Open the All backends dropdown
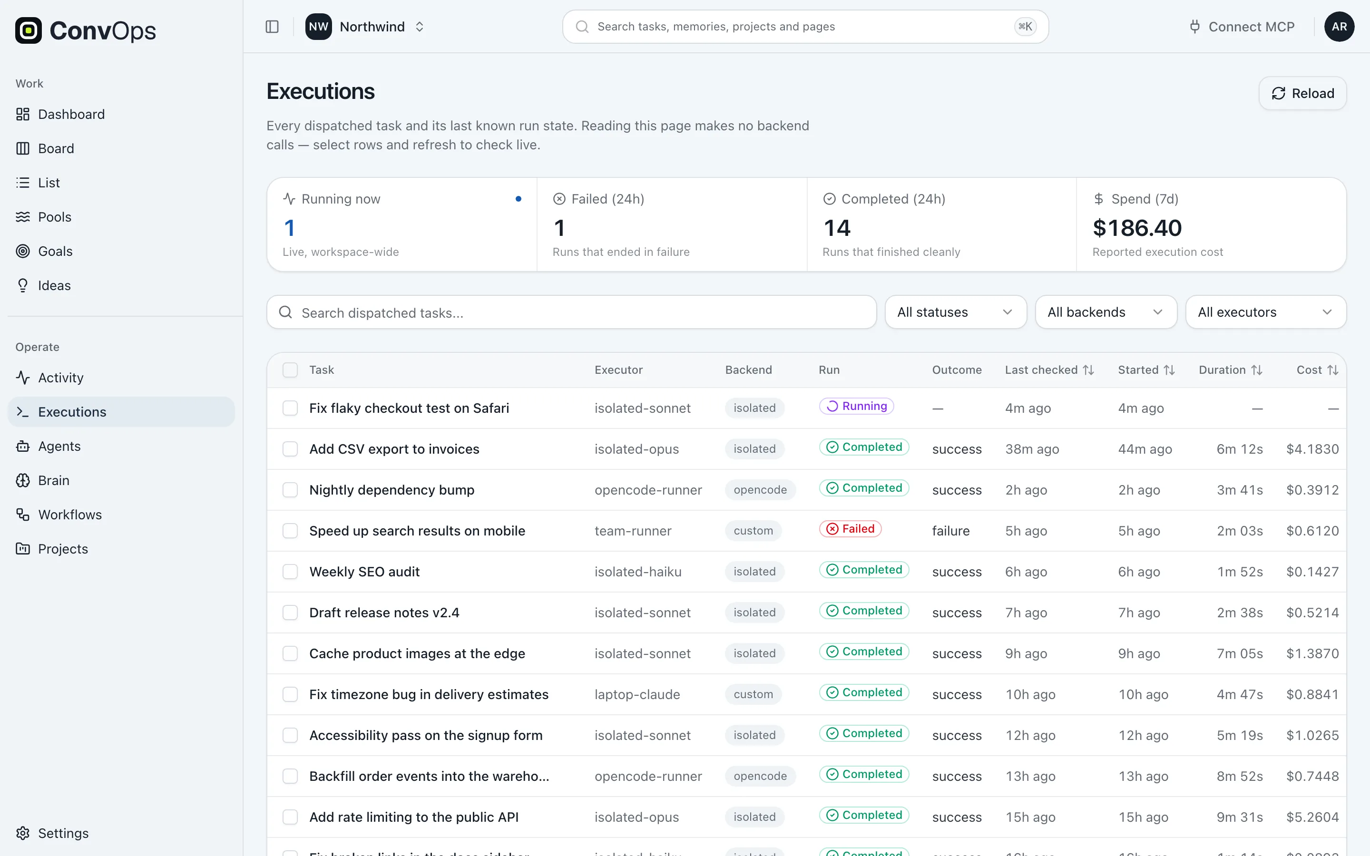 point(1106,312)
